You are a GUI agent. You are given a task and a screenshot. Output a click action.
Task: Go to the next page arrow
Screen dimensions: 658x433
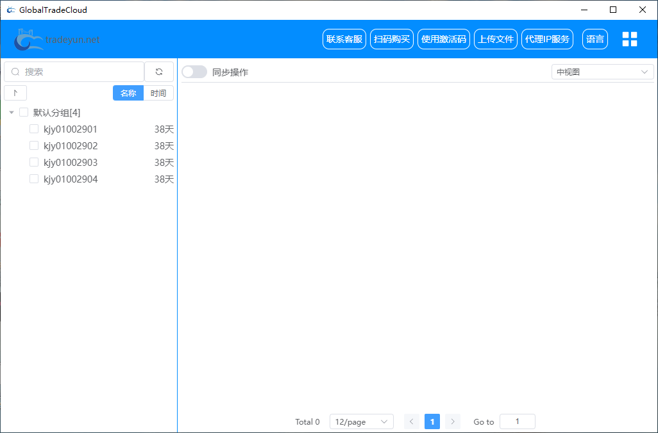click(453, 421)
